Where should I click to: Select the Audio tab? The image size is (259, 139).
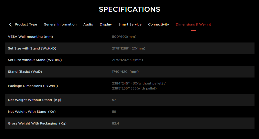click(x=88, y=24)
